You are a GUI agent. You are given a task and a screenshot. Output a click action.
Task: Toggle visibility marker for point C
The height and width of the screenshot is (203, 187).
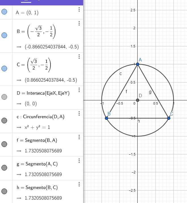pos(4,69)
